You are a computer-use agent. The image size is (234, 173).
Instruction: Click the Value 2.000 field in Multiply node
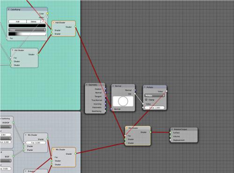tap(154, 108)
